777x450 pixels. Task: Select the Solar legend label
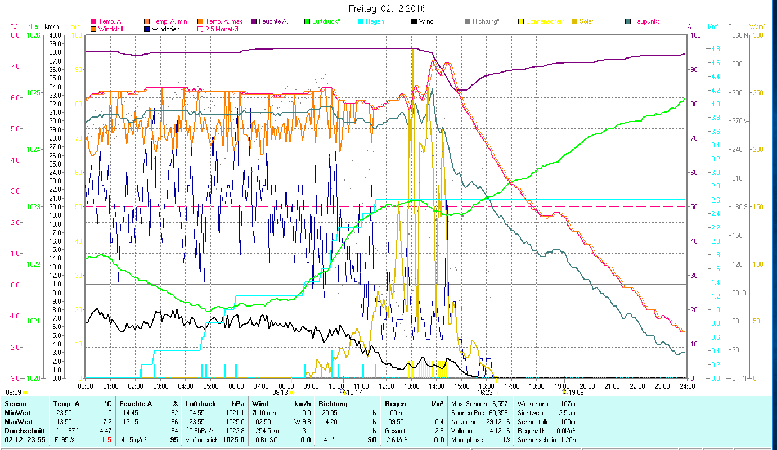coord(586,21)
